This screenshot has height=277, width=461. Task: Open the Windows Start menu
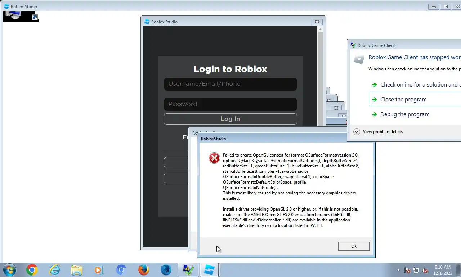click(x=10, y=270)
